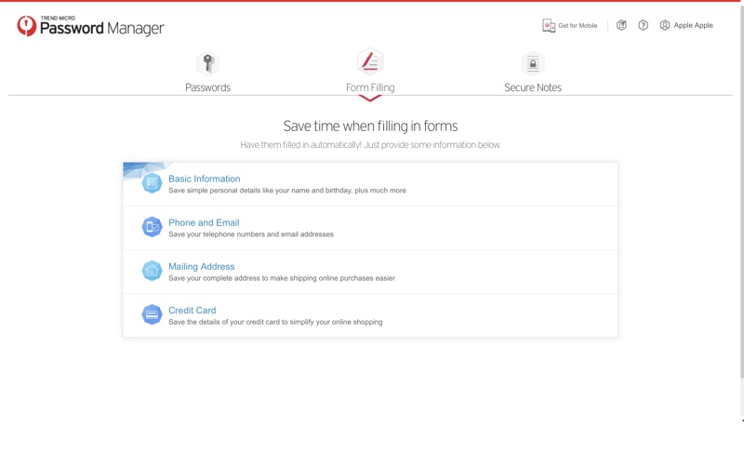Open the Get for Mobile link
Image resolution: width=744 pixels, height=465 pixels.
click(x=578, y=26)
